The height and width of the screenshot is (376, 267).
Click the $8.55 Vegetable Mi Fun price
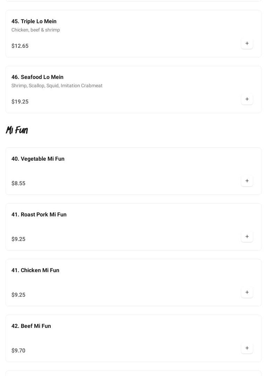pyautogui.click(x=18, y=183)
